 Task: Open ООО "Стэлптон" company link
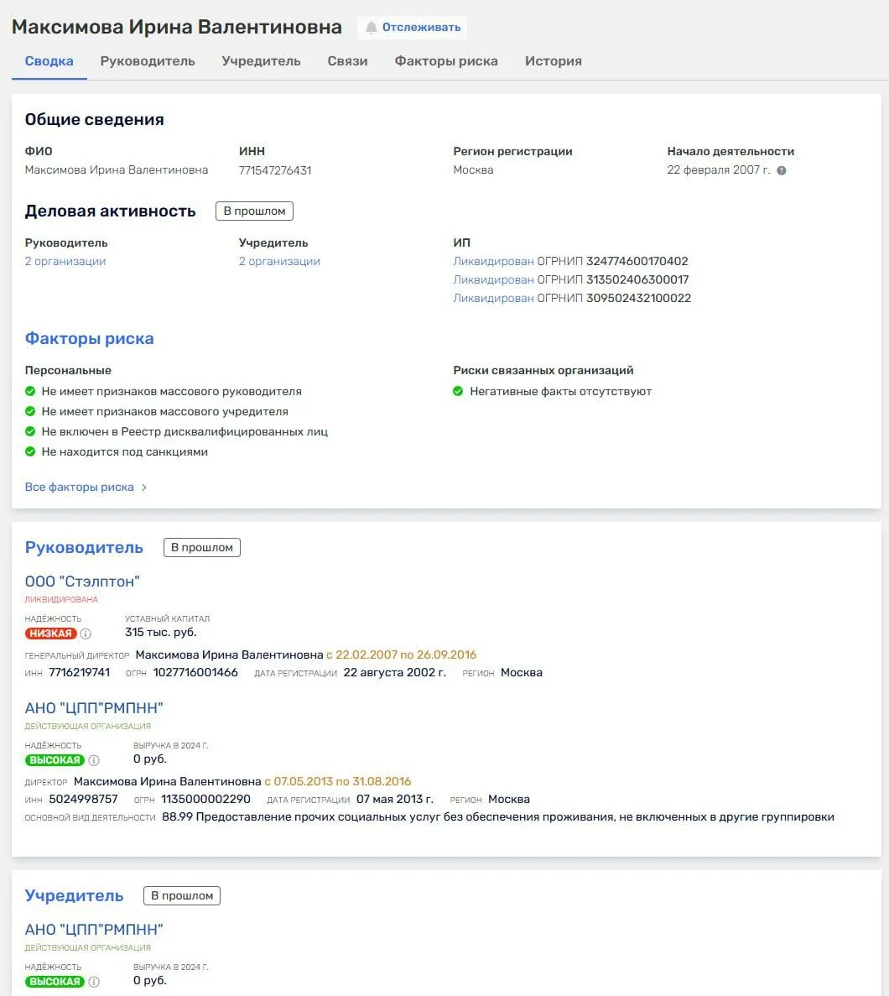pos(82,581)
